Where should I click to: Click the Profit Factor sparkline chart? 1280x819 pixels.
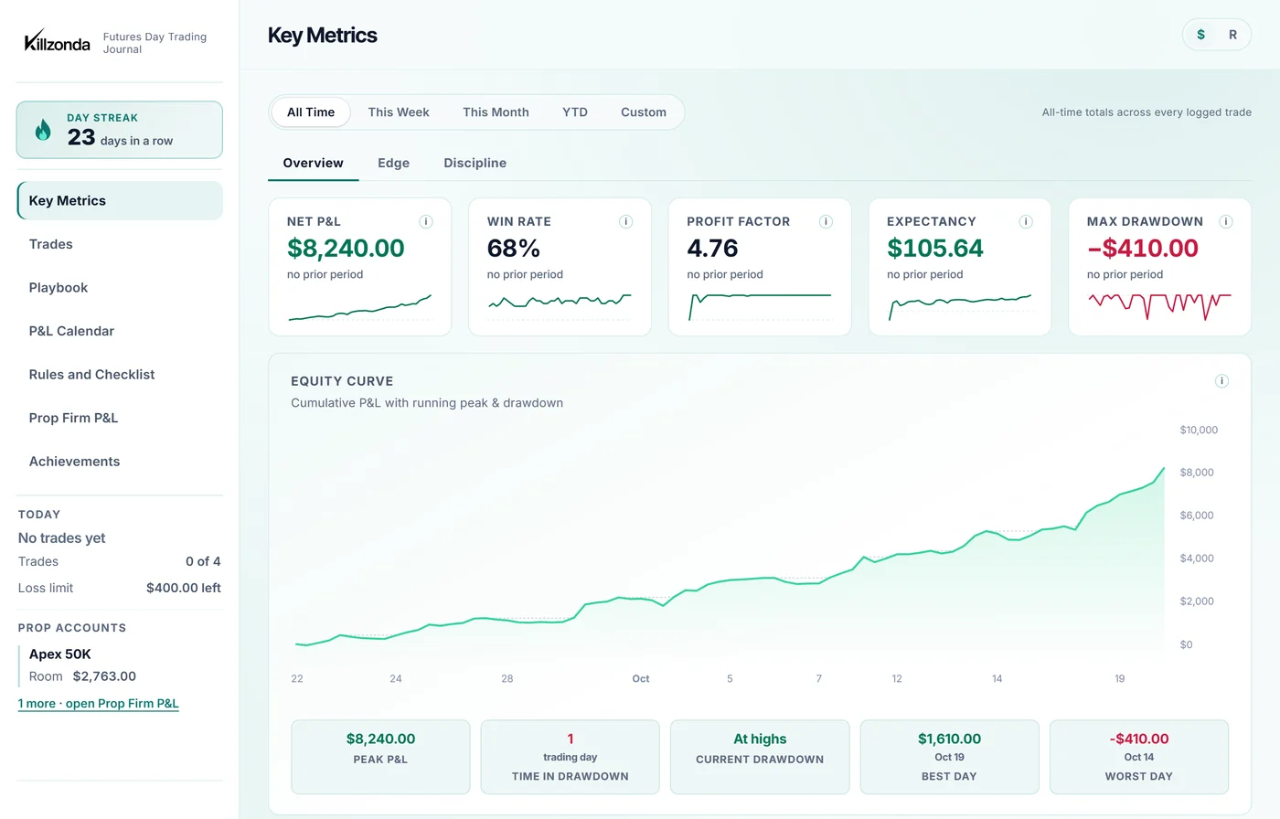[760, 307]
